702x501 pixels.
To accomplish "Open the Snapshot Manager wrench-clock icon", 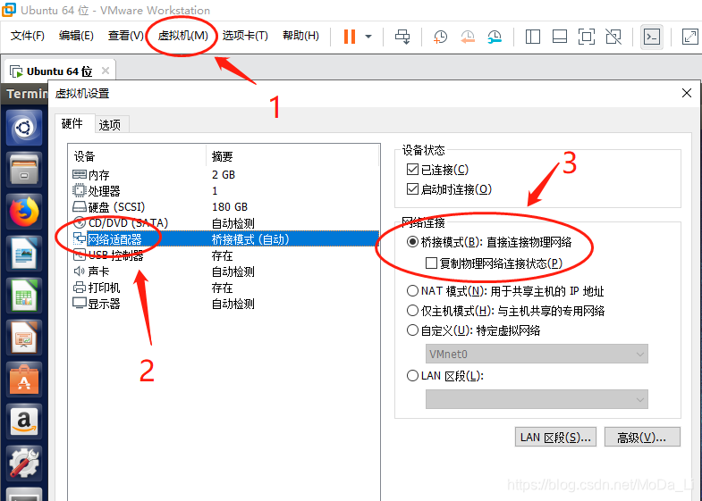I will (495, 37).
